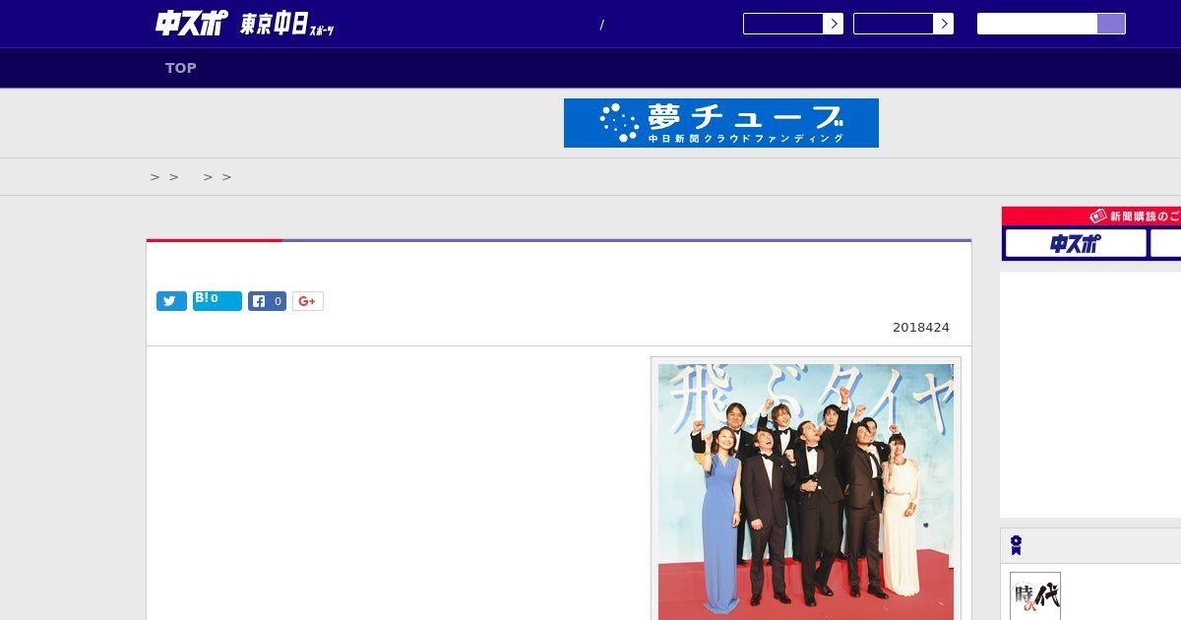Open the 中スポ button in the sidebar
1181x620 pixels.
pos(1076,243)
